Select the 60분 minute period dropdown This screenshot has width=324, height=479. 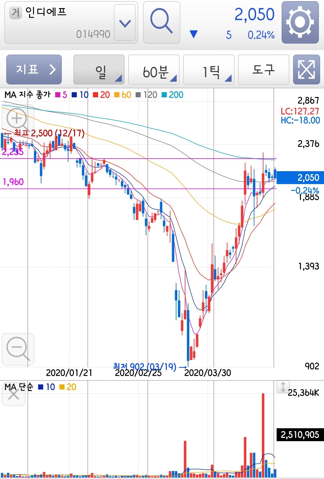click(154, 69)
